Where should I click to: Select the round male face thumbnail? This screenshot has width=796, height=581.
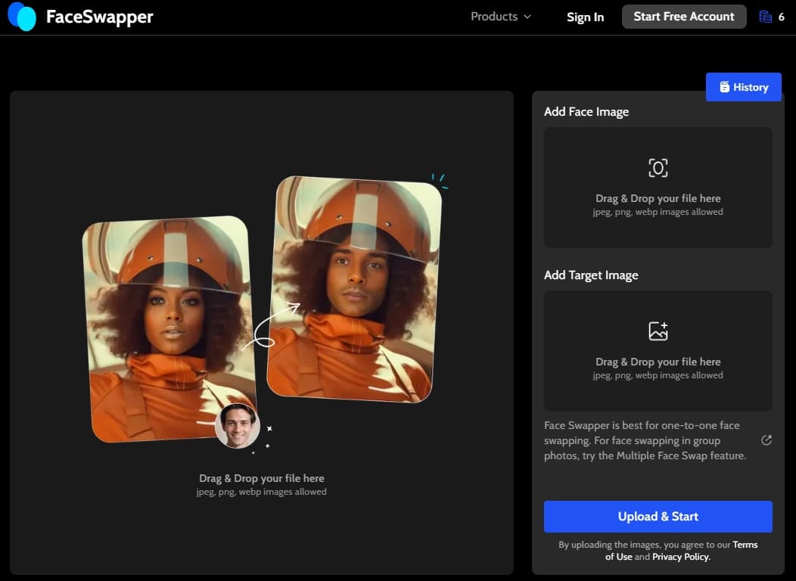(x=238, y=426)
